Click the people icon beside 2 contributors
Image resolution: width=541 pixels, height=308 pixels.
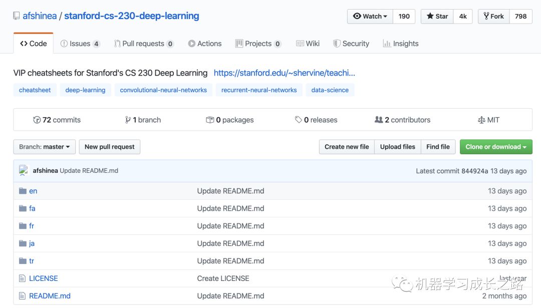379,120
